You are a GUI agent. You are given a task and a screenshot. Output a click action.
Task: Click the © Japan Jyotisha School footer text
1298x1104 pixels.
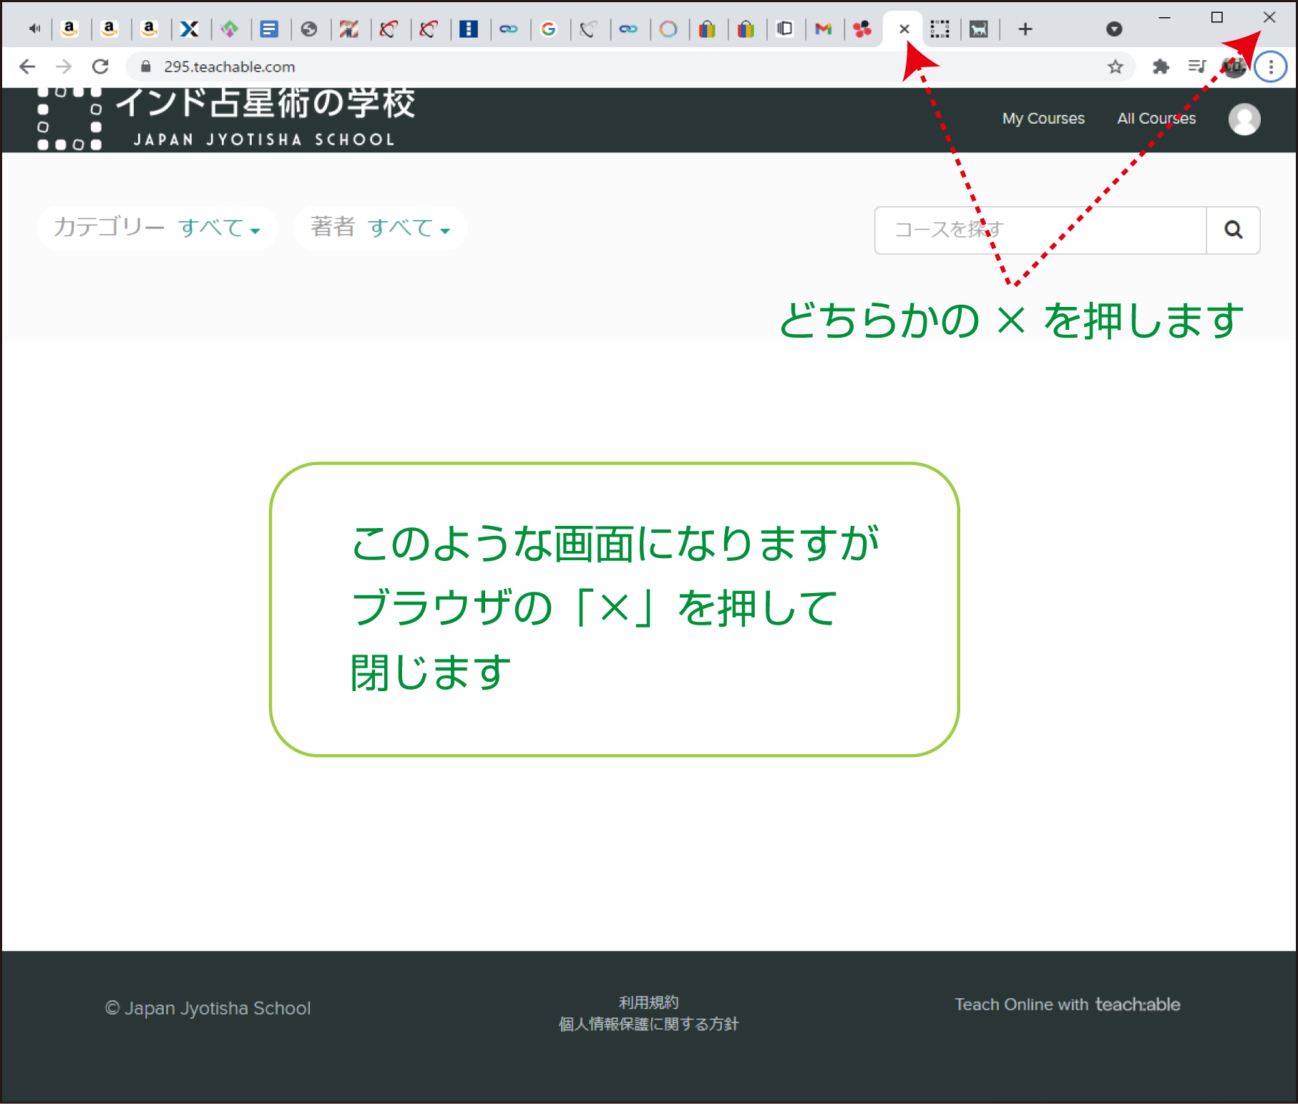208,1008
